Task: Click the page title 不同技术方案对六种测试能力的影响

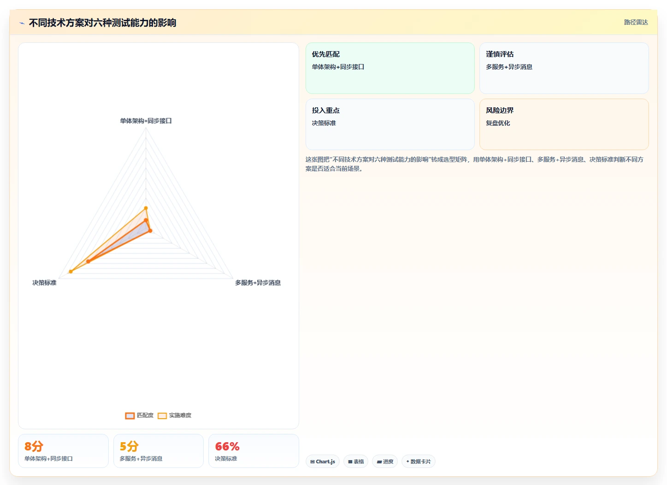Action: point(102,23)
